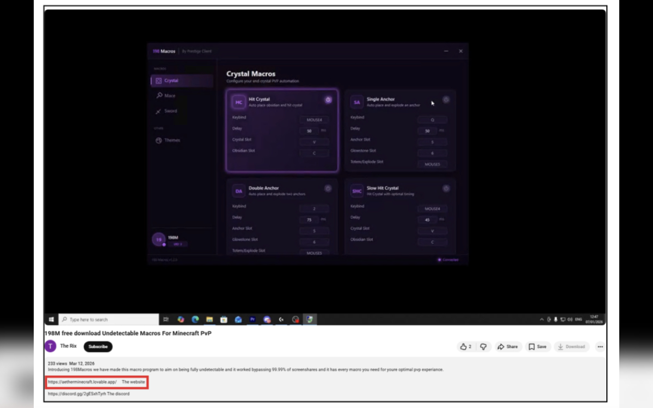Open The Rix channel avatar
Viewport: 653px width, 408px height.
pos(51,346)
